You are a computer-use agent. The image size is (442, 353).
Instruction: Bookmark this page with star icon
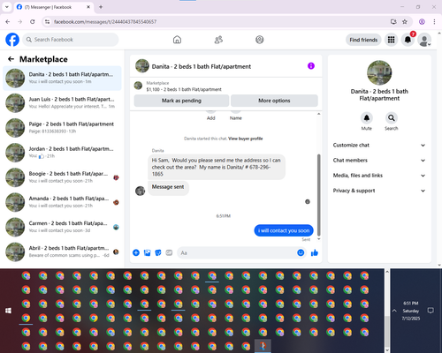point(405,22)
